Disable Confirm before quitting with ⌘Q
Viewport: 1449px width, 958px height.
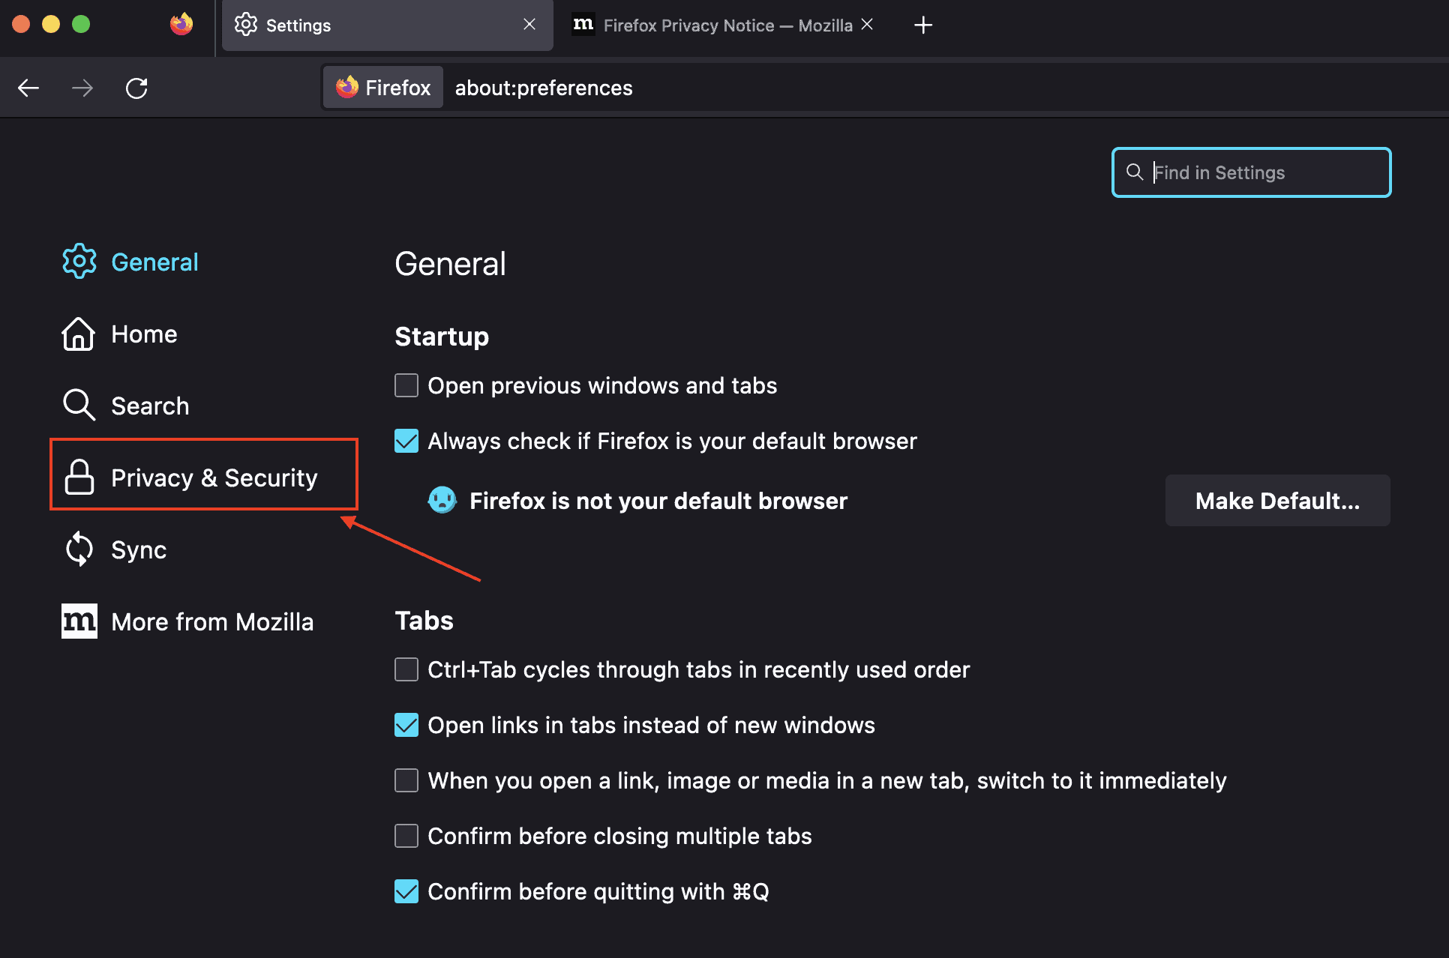(x=406, y=891)
